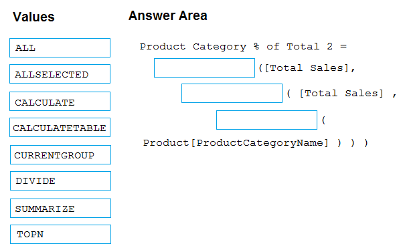399x250 pixels.
Task: Click the Answer Area heading
Action: [167, 16]
